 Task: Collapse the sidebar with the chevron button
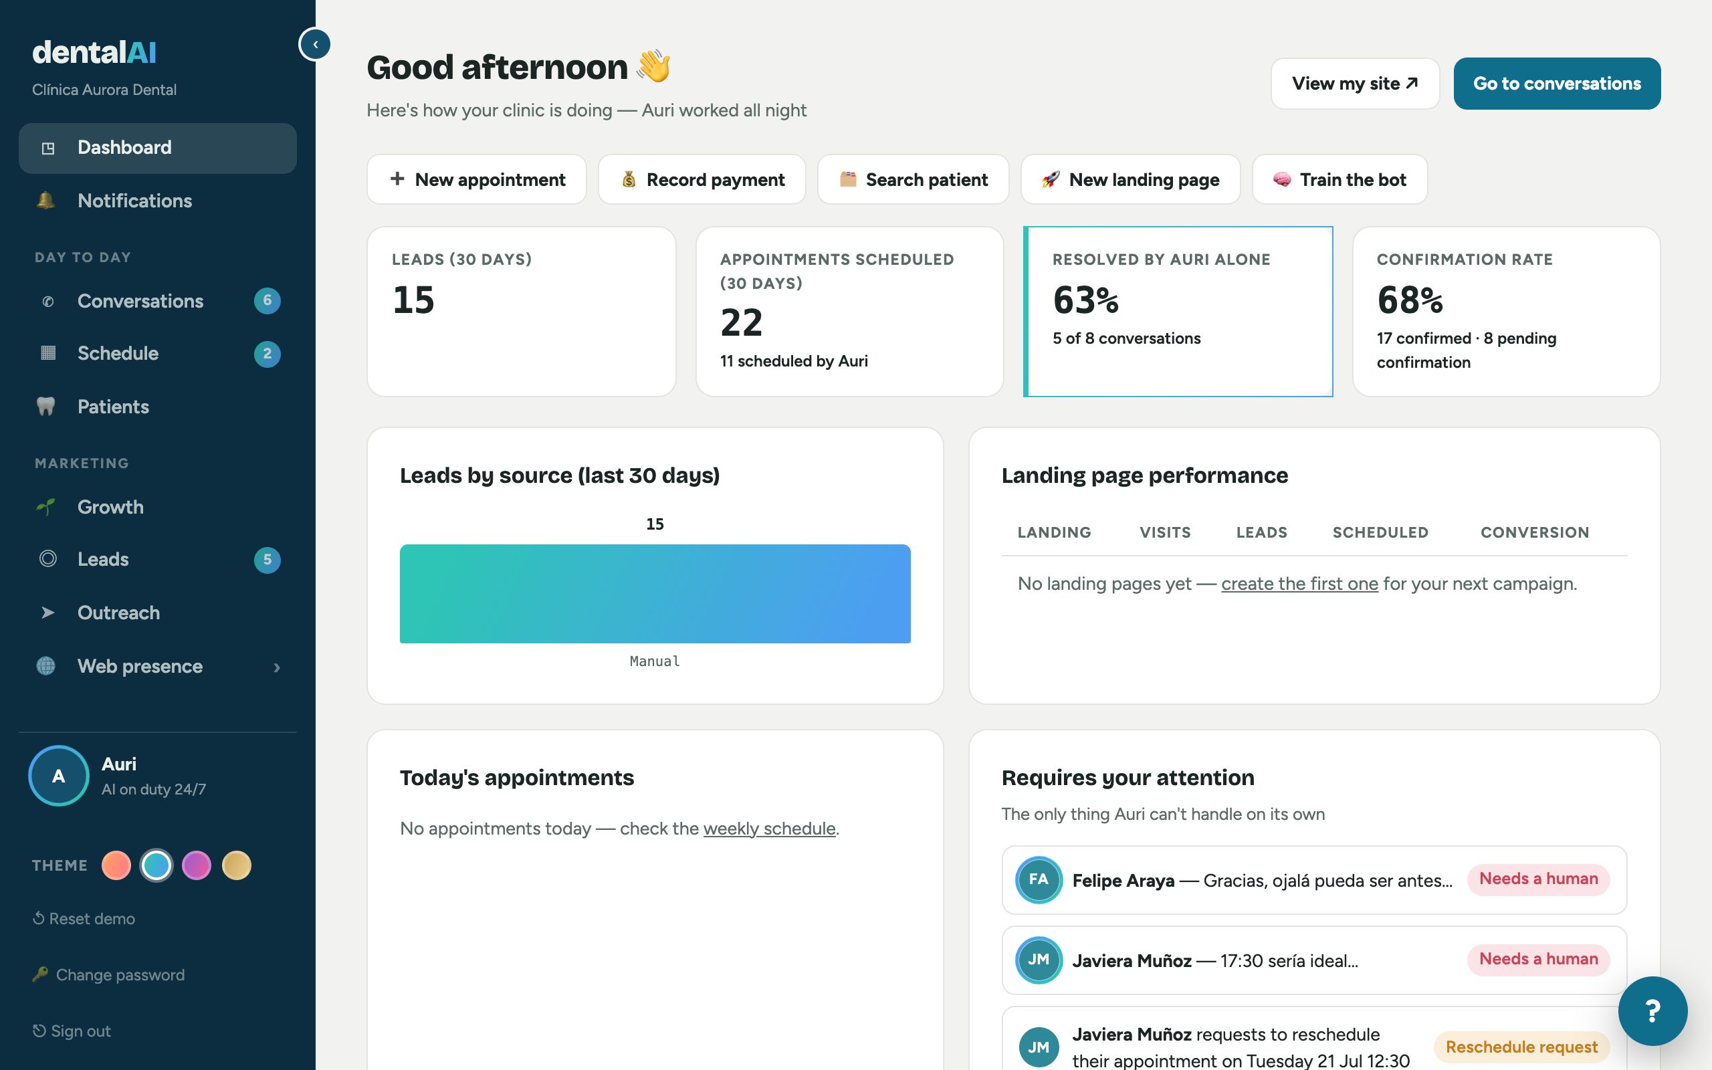pos(315,44)
